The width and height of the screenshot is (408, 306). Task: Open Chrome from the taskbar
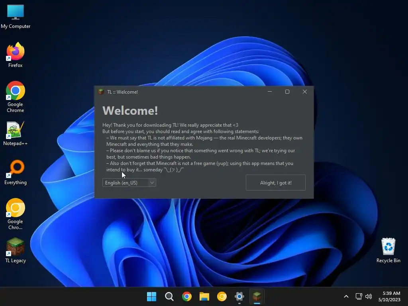[x=186, y=296]
